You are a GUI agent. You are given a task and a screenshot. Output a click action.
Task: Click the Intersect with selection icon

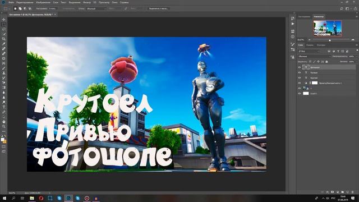coord(30,8)
